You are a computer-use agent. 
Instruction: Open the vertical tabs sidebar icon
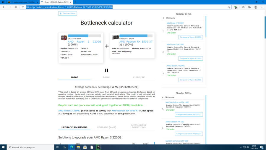(x=3, y=2)
